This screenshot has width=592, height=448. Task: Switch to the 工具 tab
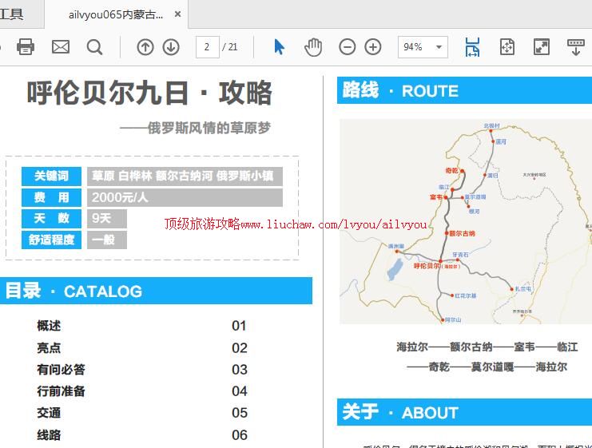click(x=12, y=14)
